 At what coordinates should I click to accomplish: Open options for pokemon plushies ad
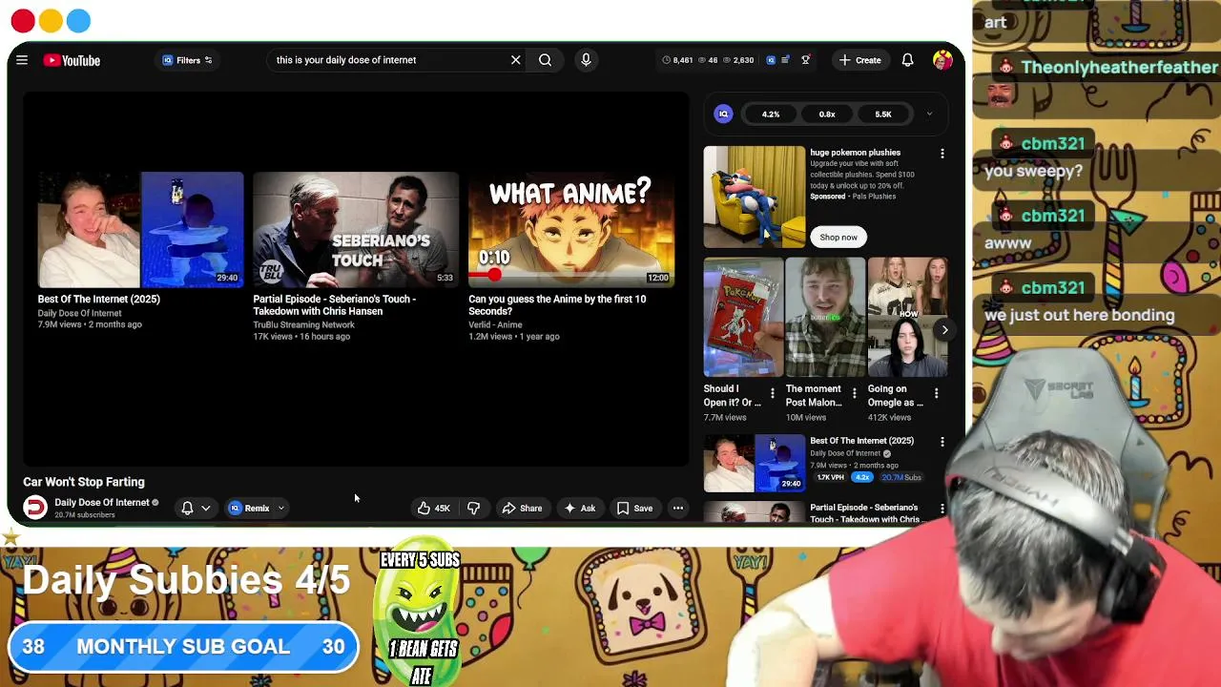(942, 154)
